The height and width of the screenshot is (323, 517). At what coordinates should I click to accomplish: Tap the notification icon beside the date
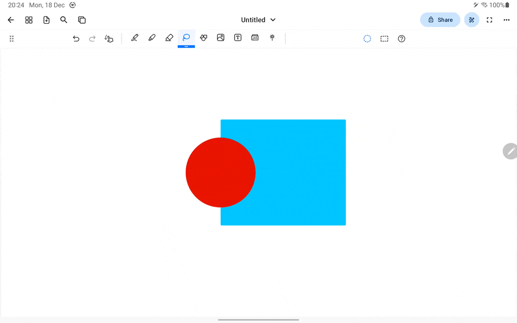(x=72, y=5)
